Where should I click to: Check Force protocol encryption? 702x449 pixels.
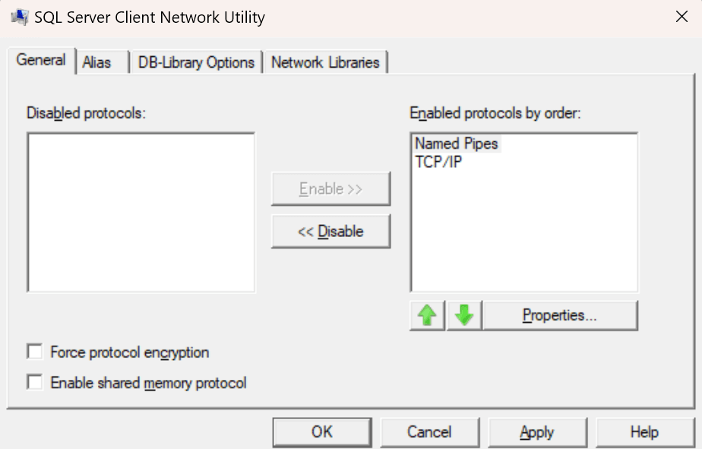tap(35, 352)
